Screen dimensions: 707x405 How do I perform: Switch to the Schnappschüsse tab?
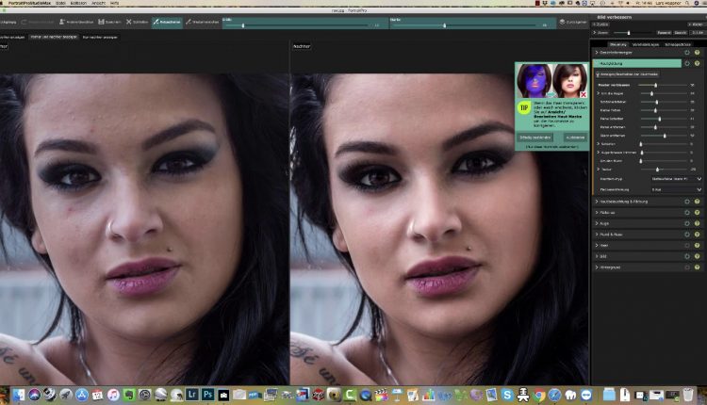click(678, 44)
